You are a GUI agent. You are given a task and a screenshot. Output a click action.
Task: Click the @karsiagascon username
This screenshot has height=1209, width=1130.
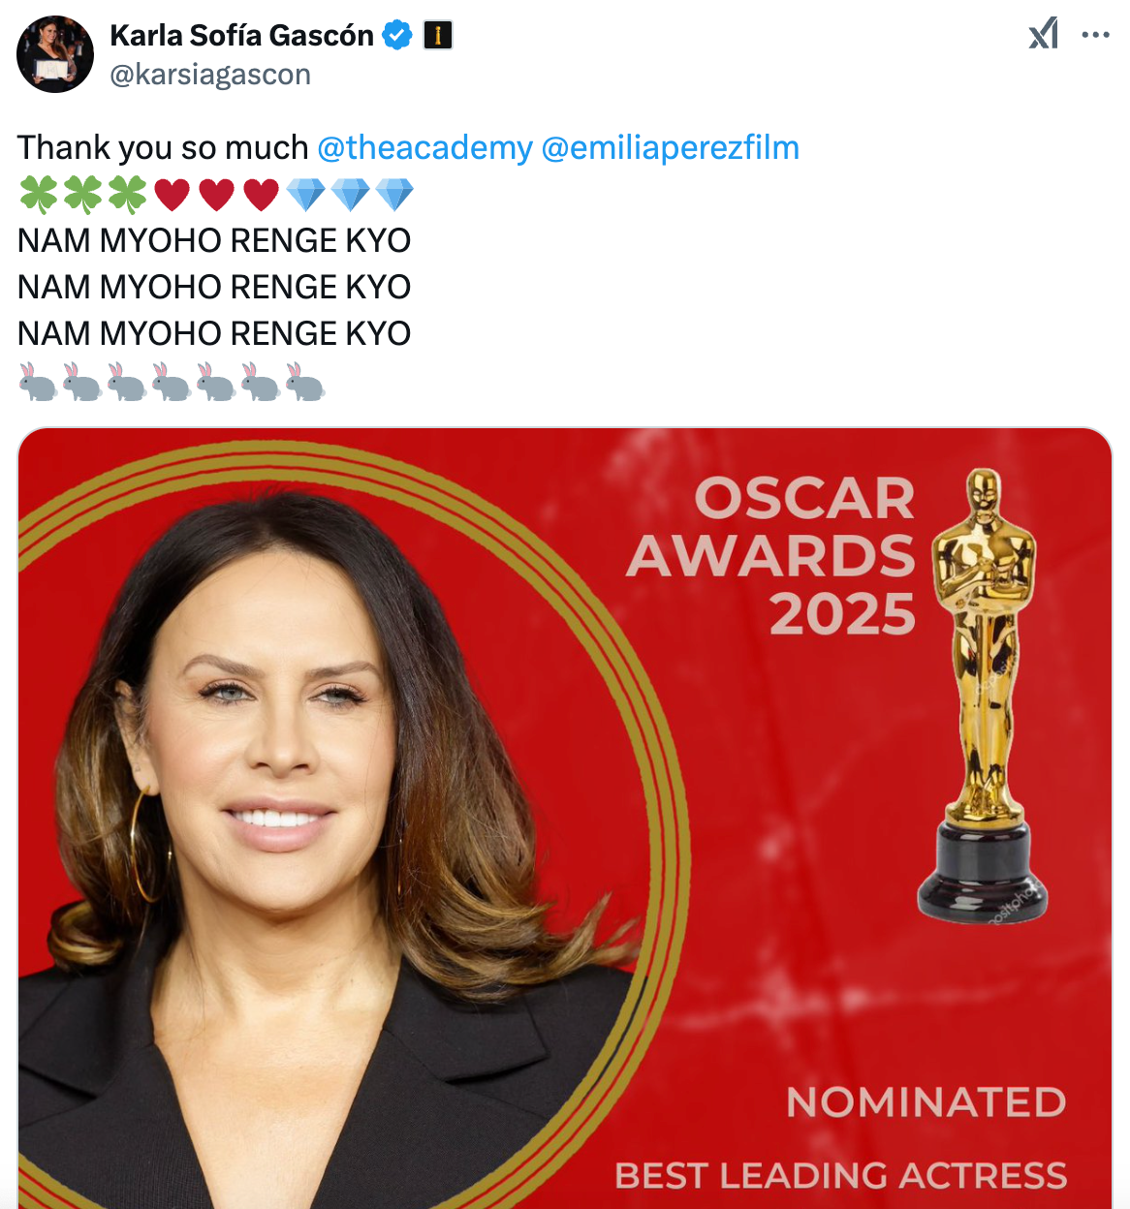pos(212,74)
